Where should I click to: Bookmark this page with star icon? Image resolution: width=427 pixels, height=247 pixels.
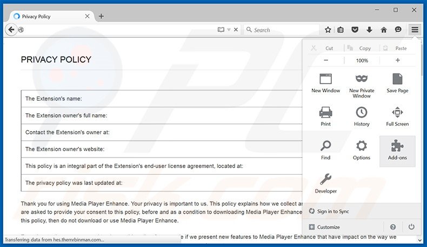328,30
